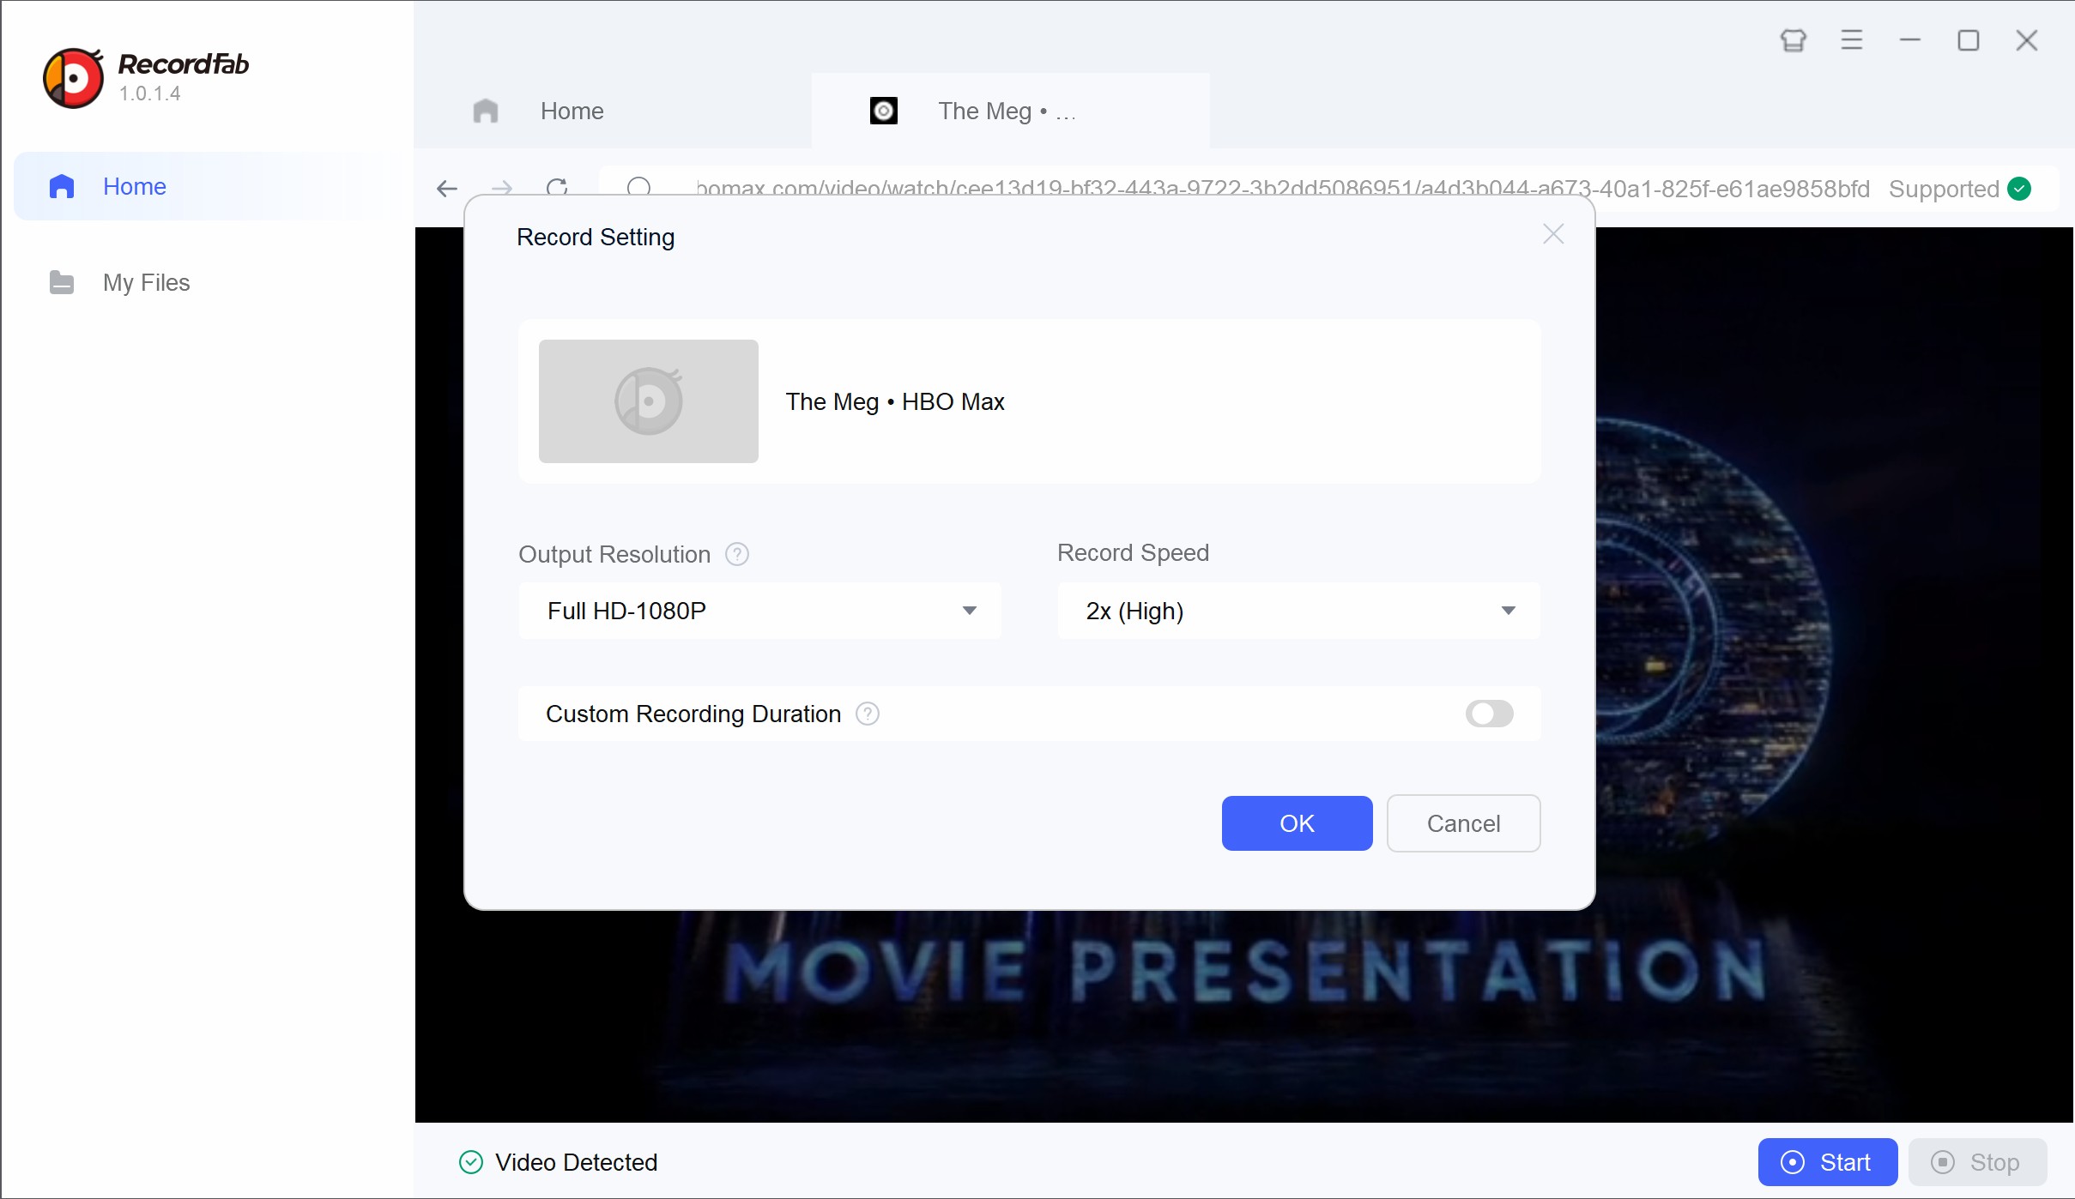The width and height of the screenshot is (2075, 1199).
Task: Click the home icon on Home tab
Action: (x=486, y=111)
